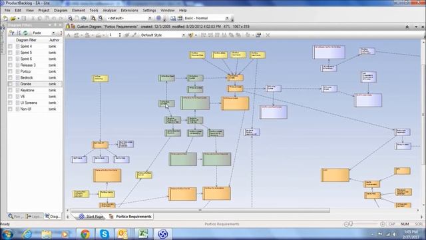Viewport: 426px width, 240px height.
Task: Open project with the folder icon
Action: point(13,18)
